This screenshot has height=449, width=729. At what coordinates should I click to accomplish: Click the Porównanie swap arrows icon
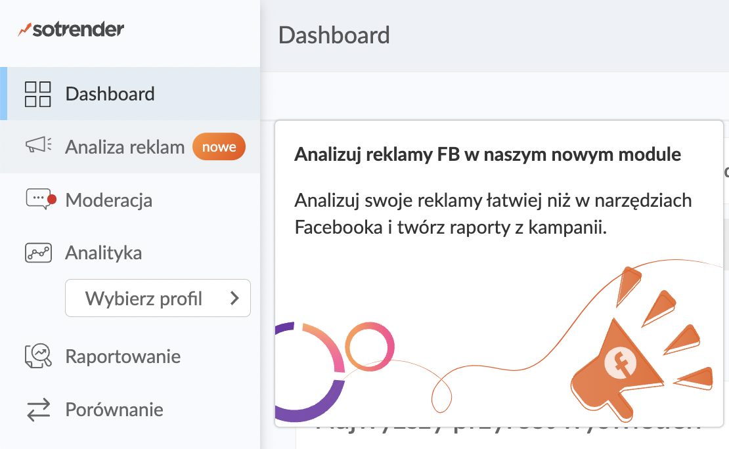(x=38, y=410)
